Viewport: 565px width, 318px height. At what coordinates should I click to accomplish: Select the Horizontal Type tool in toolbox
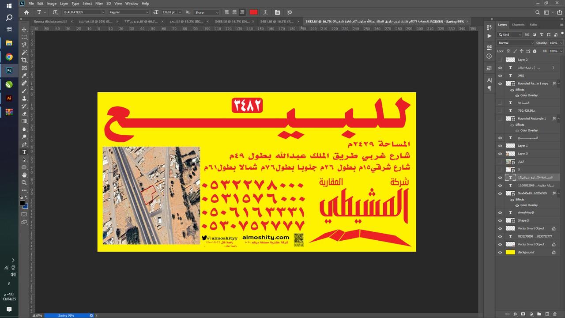click(24, 152)
